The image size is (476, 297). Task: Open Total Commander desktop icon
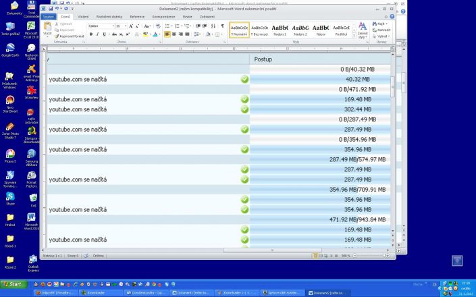coord(31,9)
